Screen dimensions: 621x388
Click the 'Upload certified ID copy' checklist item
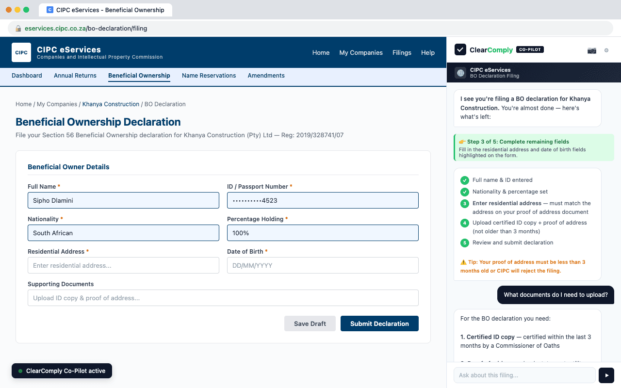530,227
